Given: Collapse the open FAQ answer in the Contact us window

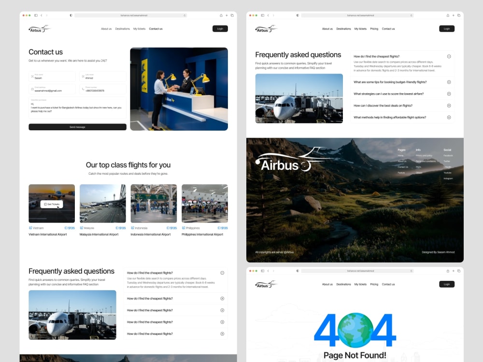Looking at the screenshot, I should (x=222, y=273).
